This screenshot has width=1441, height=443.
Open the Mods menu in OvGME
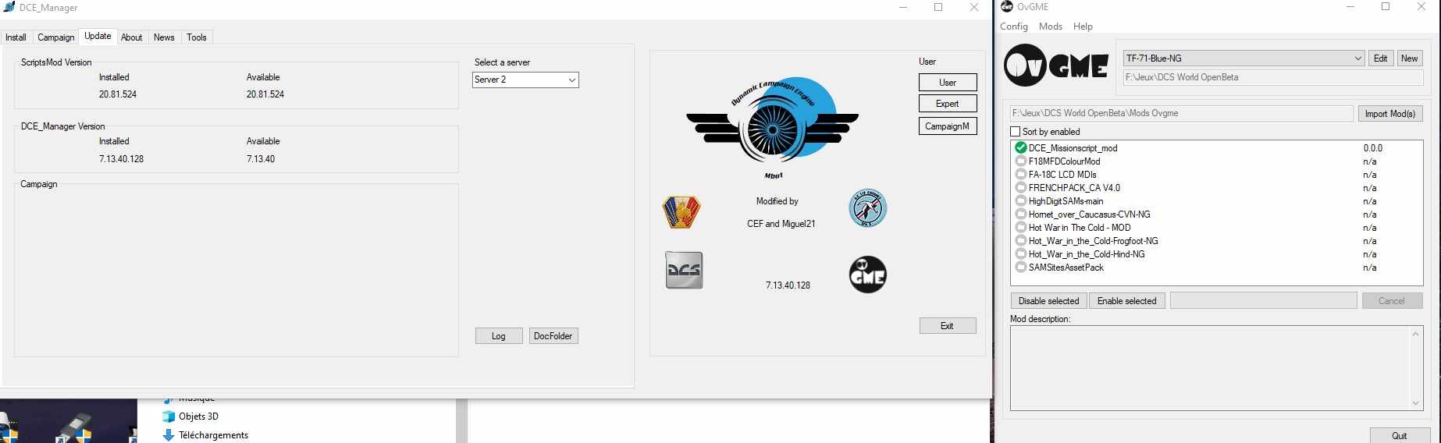(x=1051, y=27)
